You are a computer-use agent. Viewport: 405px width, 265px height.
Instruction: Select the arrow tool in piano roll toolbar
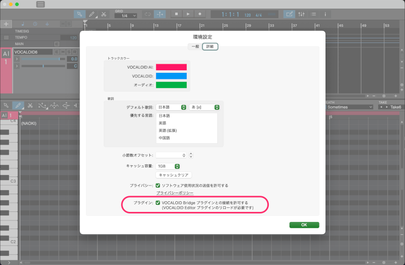(6, 105)
